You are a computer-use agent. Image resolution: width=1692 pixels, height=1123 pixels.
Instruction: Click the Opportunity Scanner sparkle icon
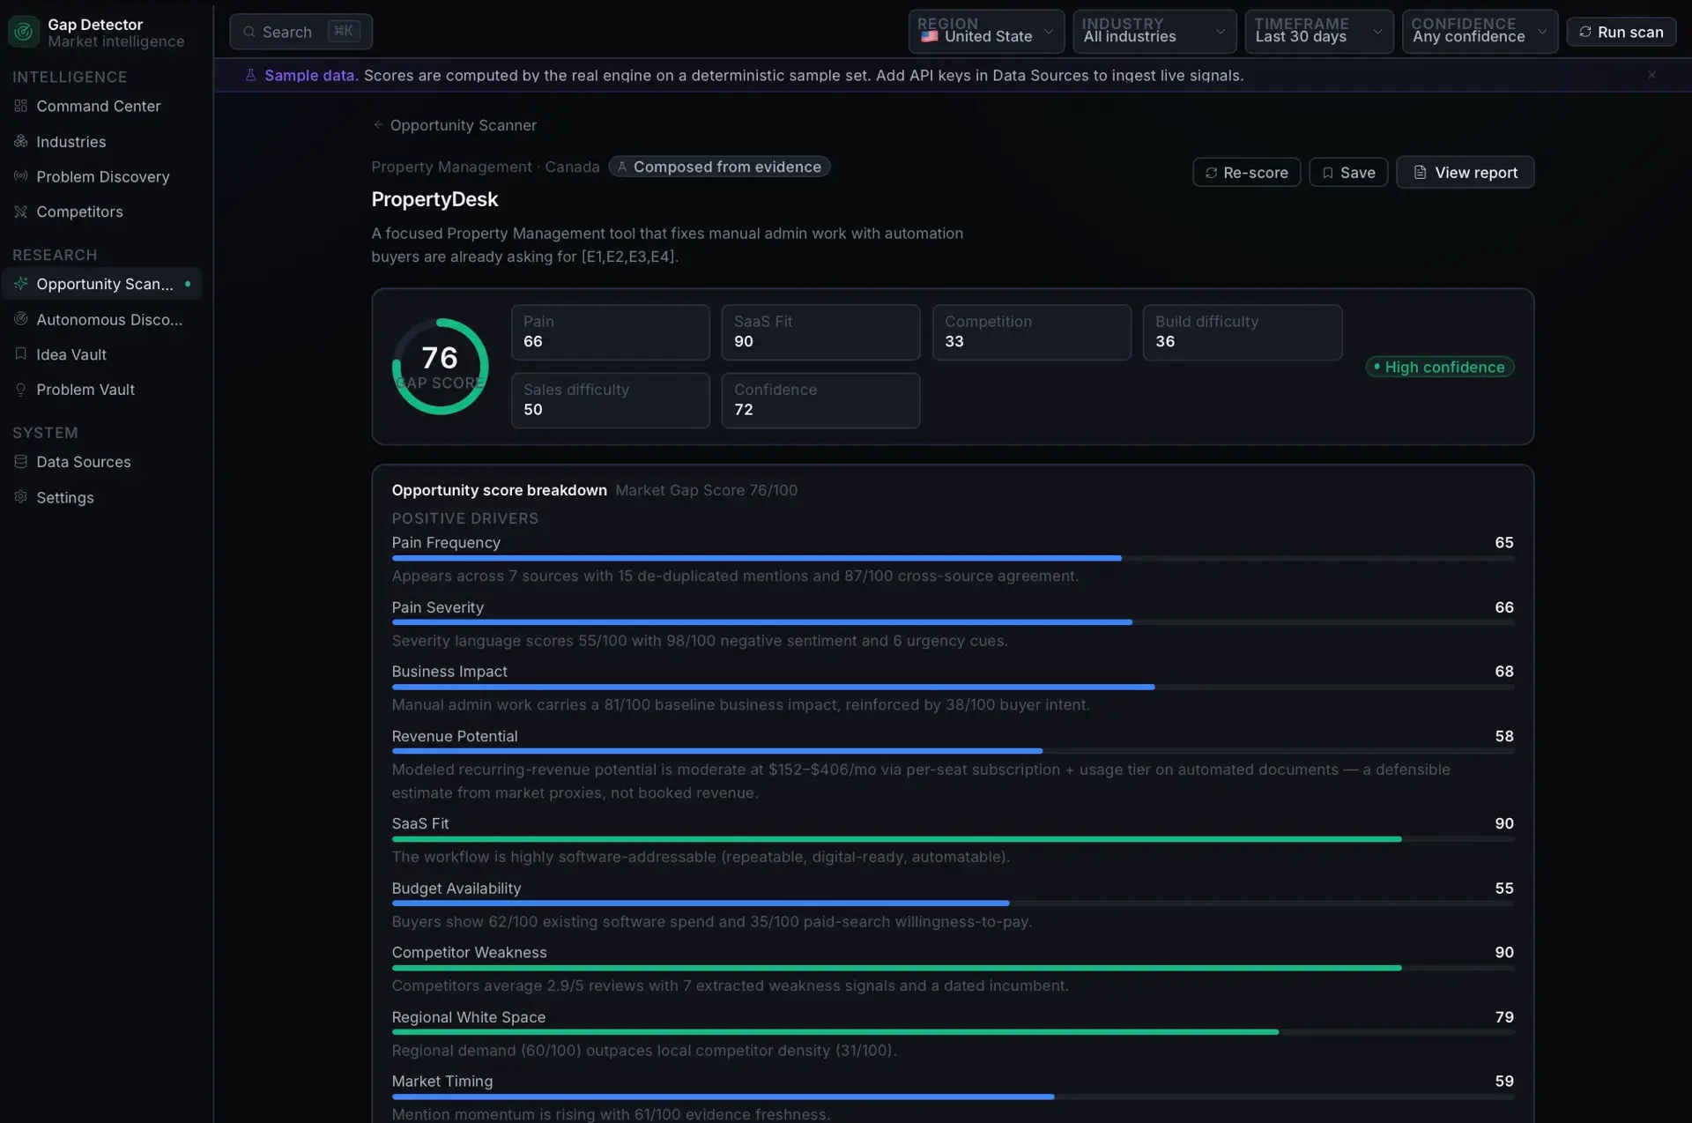click(x=21, y=284)
